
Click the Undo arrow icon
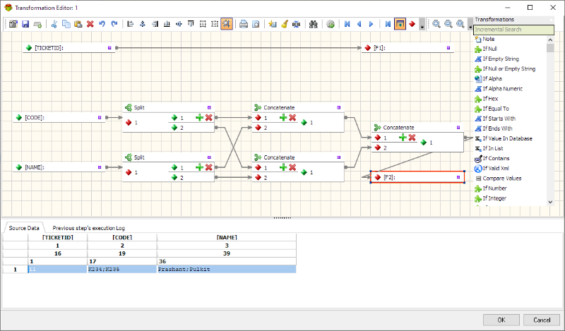(x=102, y=24)
